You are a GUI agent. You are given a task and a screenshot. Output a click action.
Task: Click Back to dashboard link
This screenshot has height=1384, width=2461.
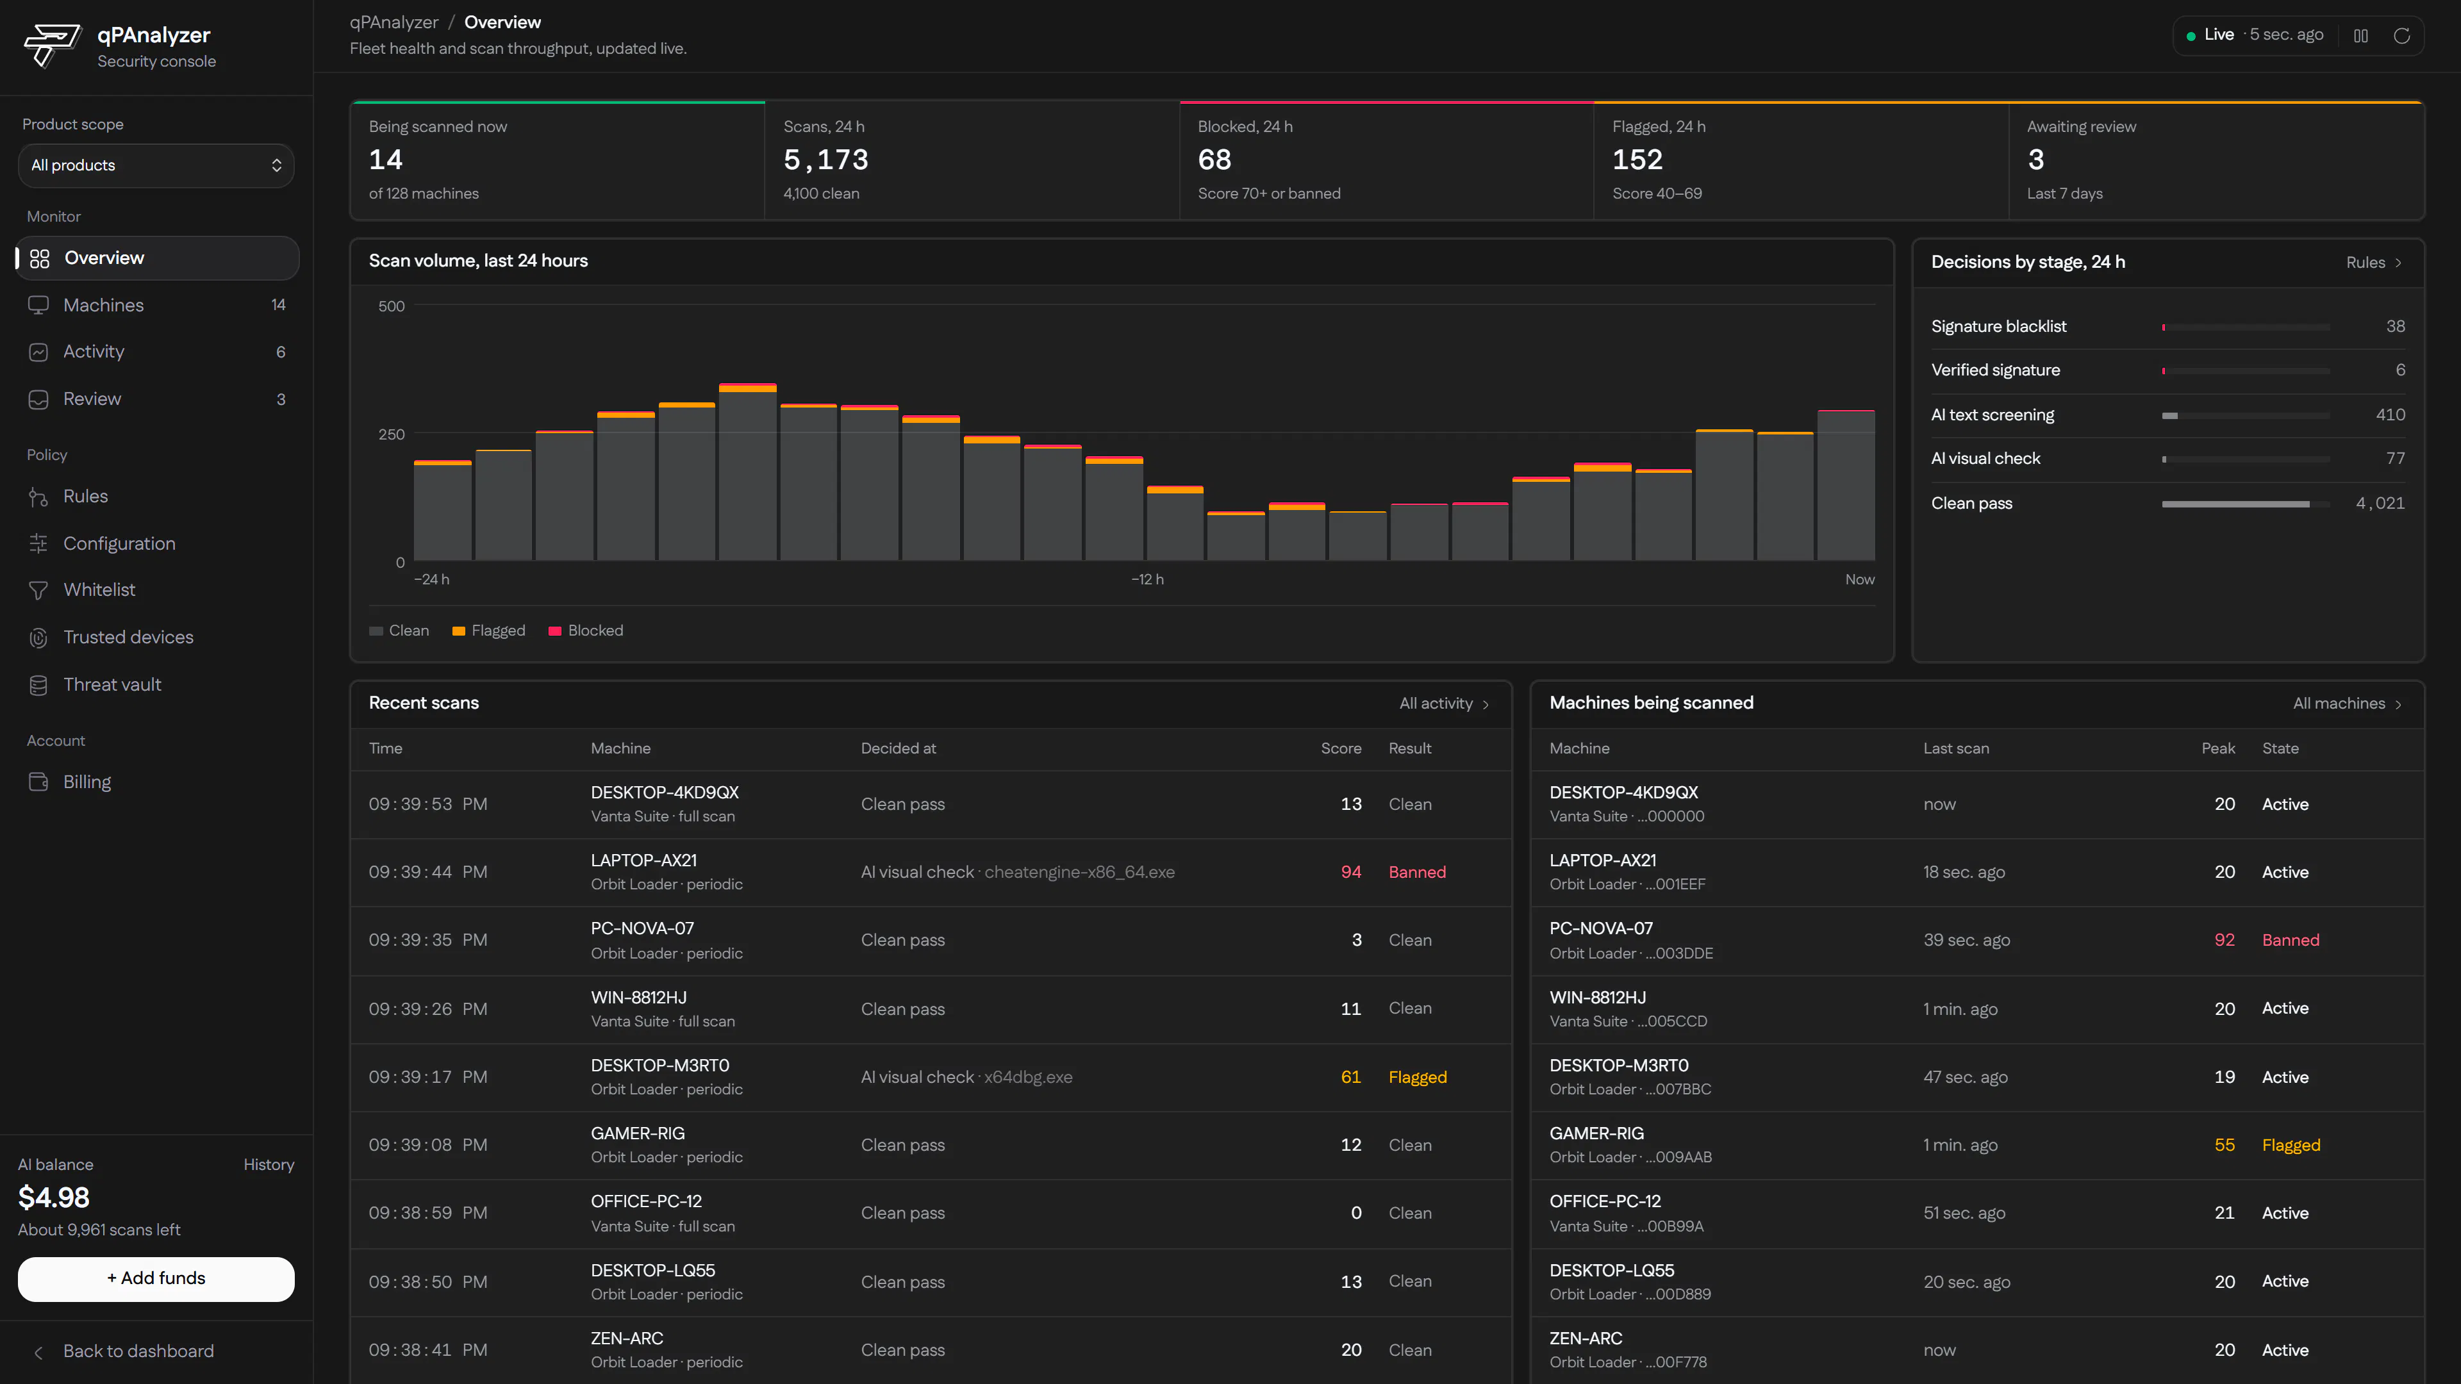coord(138,1351)
